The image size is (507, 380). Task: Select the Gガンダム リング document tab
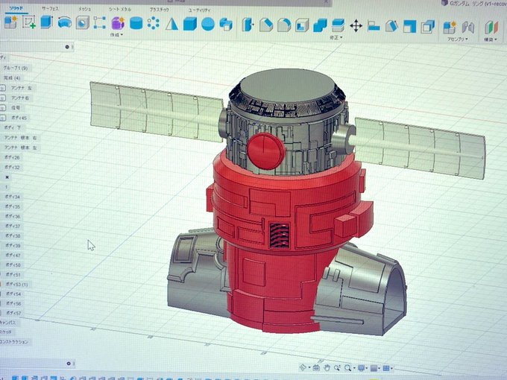tap(474, 4)
